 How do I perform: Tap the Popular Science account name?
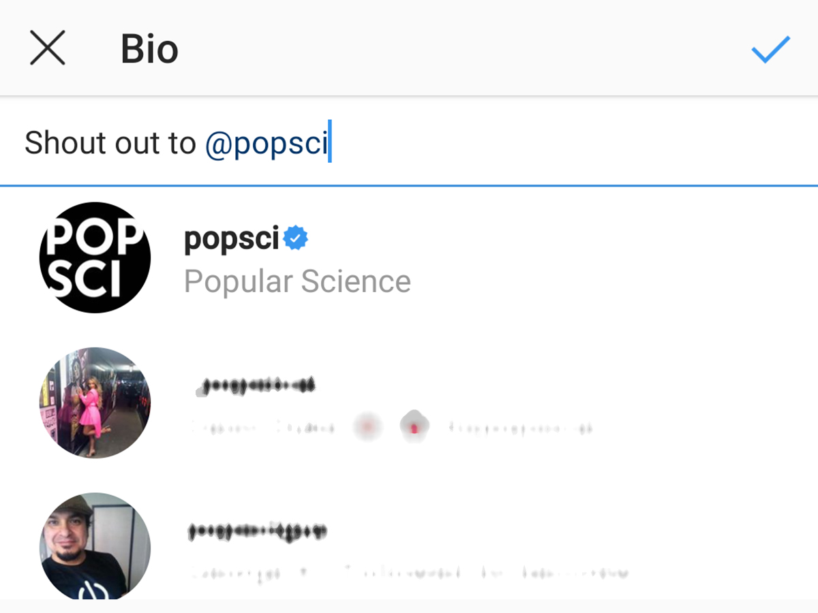click(x=297, y=281)
